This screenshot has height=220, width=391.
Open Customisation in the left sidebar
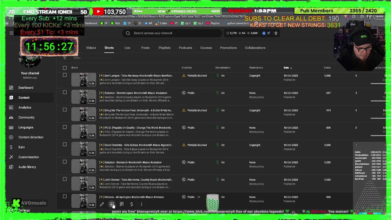pos(28,157)
